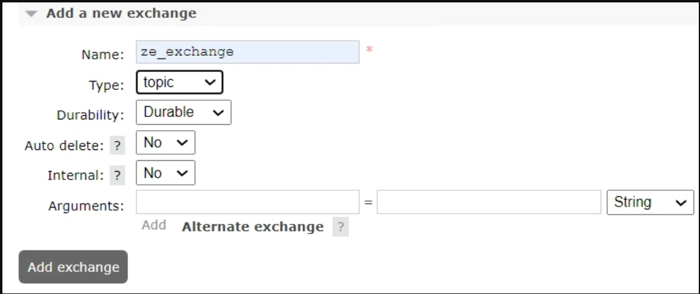Click the help icon next to Internal
700x294 pixels.
coord(118,176)
